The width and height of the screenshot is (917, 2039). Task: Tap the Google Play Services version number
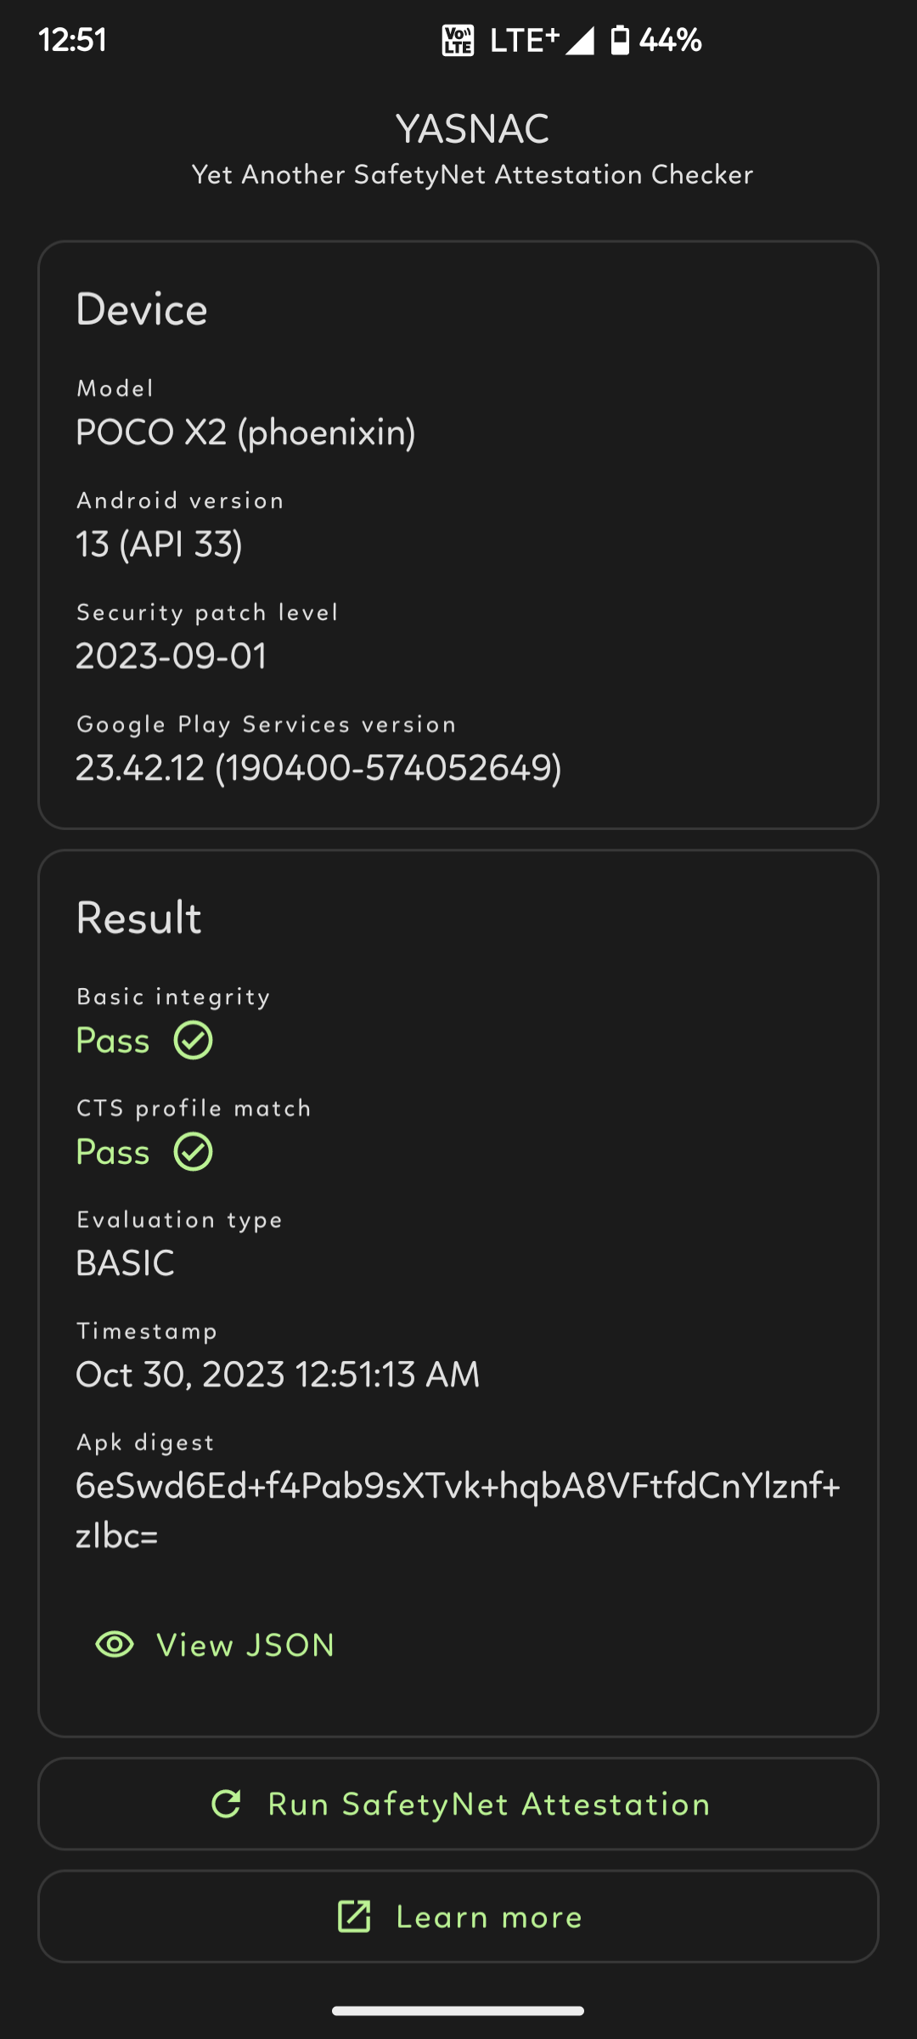click(x=318, y=768)
